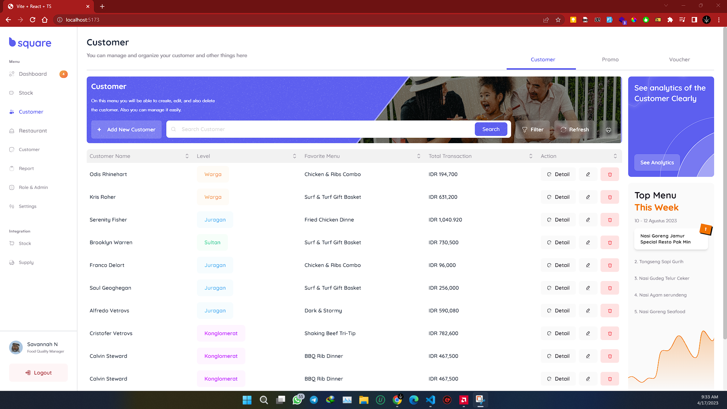The height and width of the screenshot is (409, 727).
Task: Switch to the Voucher tab
Action: [679, 59]
